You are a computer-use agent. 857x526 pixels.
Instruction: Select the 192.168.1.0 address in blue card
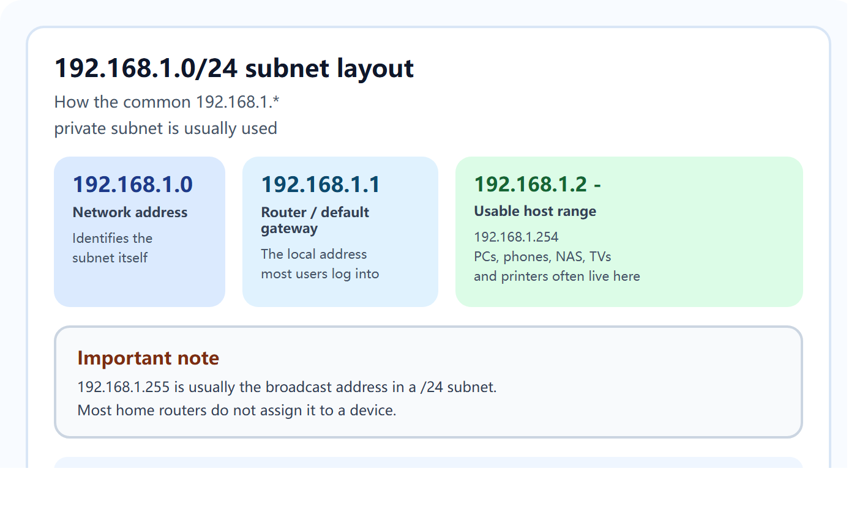click(133, 184)
